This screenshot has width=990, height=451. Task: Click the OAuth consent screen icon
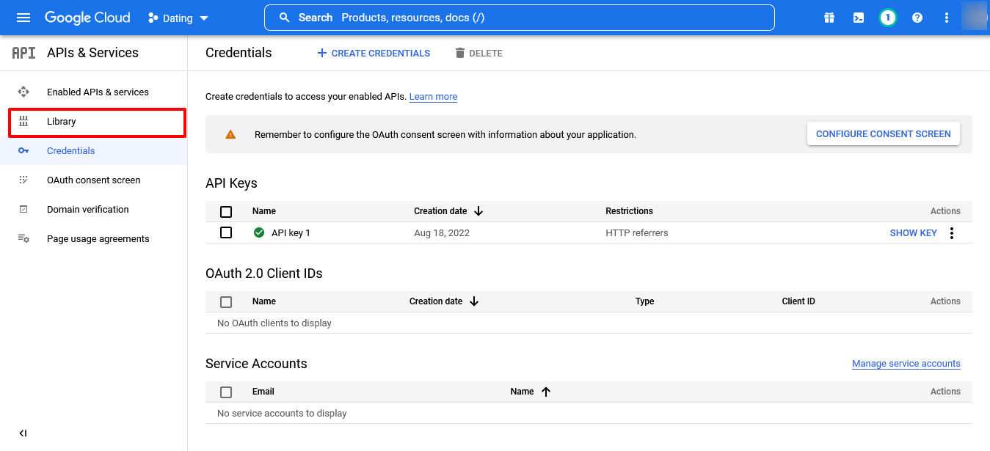pos(23,180)
